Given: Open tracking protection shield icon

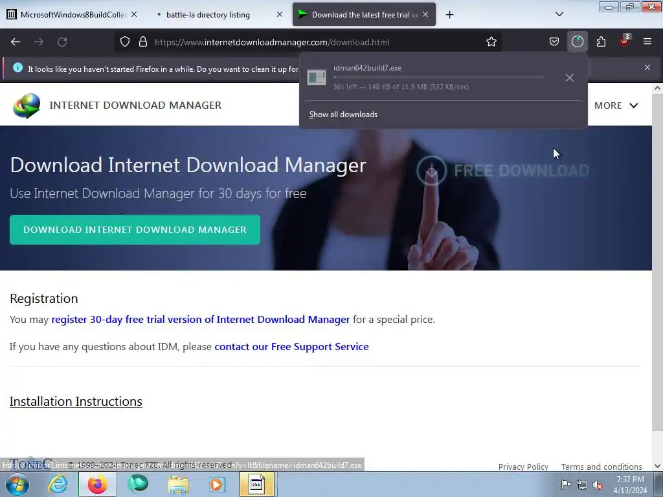Looking at the screenshot, I should 125,42.
